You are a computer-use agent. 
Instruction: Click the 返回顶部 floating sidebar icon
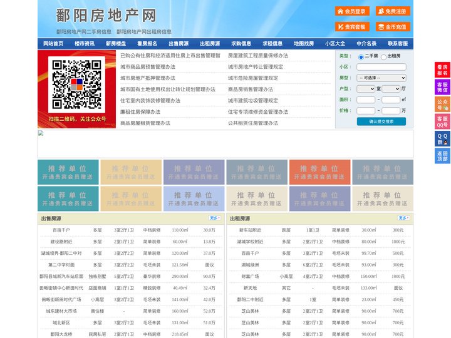click(442, 156)
